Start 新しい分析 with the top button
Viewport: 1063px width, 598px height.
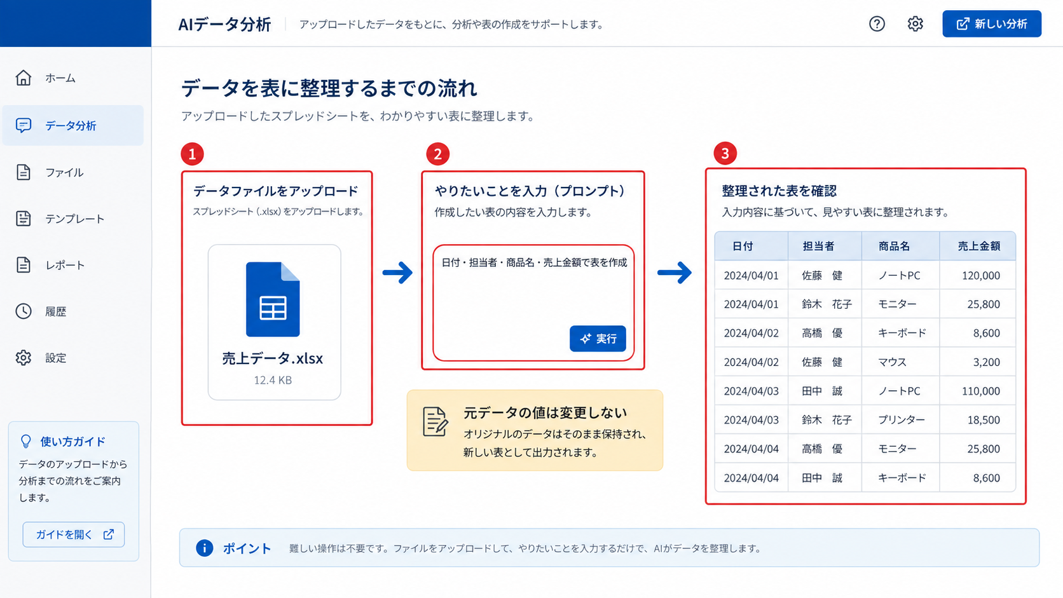click(992, 24)
